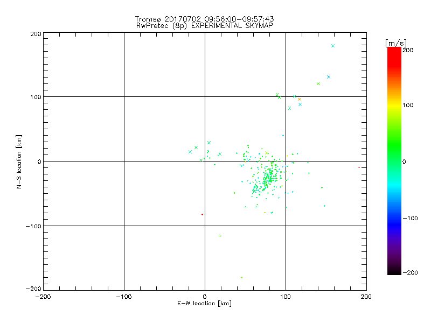431x323 pixels.
Task: Click the leftmost cyan-green X marker
Action: coord(190,152)
